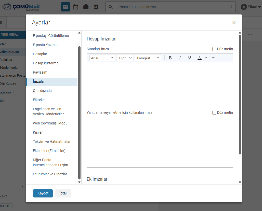This screenshot has width=262, height=211.
Task: Toggle italic formatting in signature editor
Action: pos(180,58)
